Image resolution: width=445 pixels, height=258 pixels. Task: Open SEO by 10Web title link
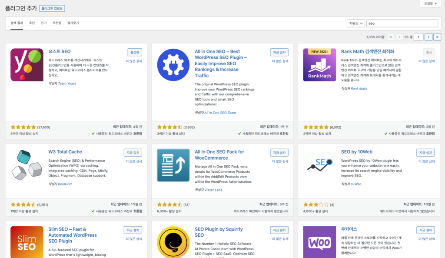pos(356,152)
